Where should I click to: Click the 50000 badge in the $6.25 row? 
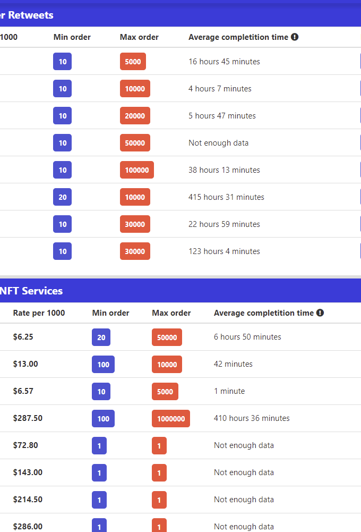point(167,337)
